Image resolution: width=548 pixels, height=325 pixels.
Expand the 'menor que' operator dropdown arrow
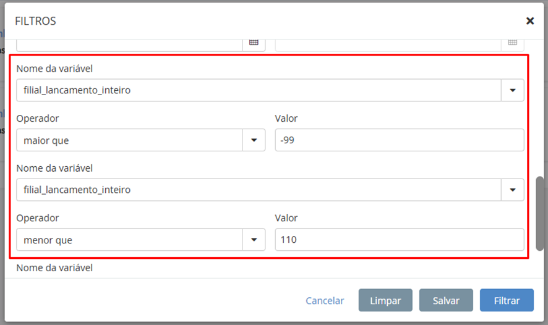click(254, 240)
